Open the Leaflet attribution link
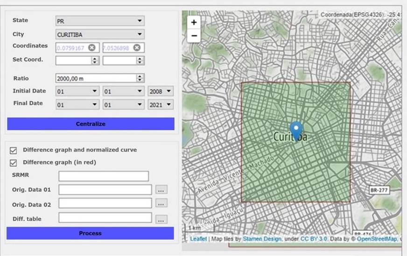 198,239
